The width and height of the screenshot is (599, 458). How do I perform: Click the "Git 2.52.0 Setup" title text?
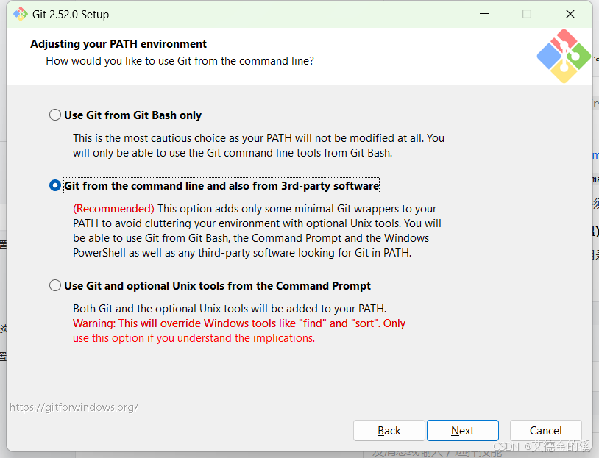(x=71, y=15)
